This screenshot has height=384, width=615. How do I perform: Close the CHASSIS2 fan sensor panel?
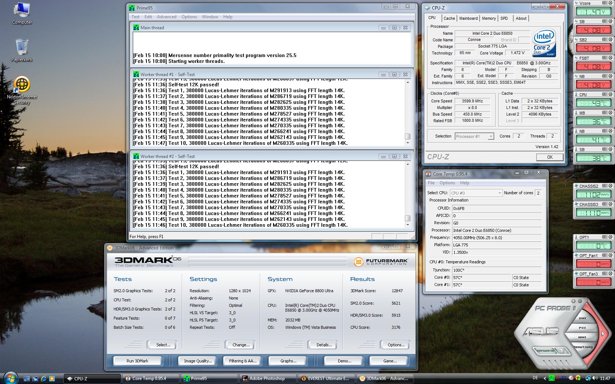(610, 186)
